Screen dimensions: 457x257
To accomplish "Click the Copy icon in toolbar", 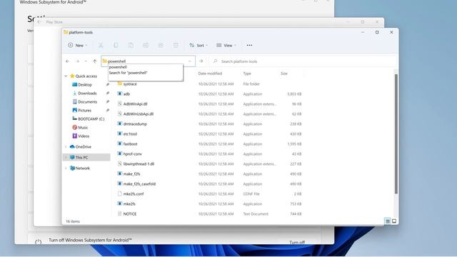I will 116,45.
